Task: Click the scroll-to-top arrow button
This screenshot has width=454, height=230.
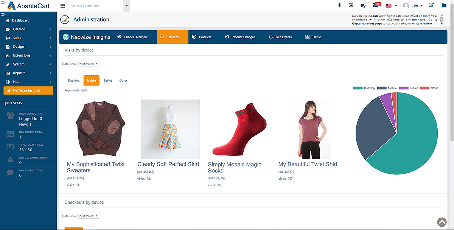Action: (x=442, y=222)
